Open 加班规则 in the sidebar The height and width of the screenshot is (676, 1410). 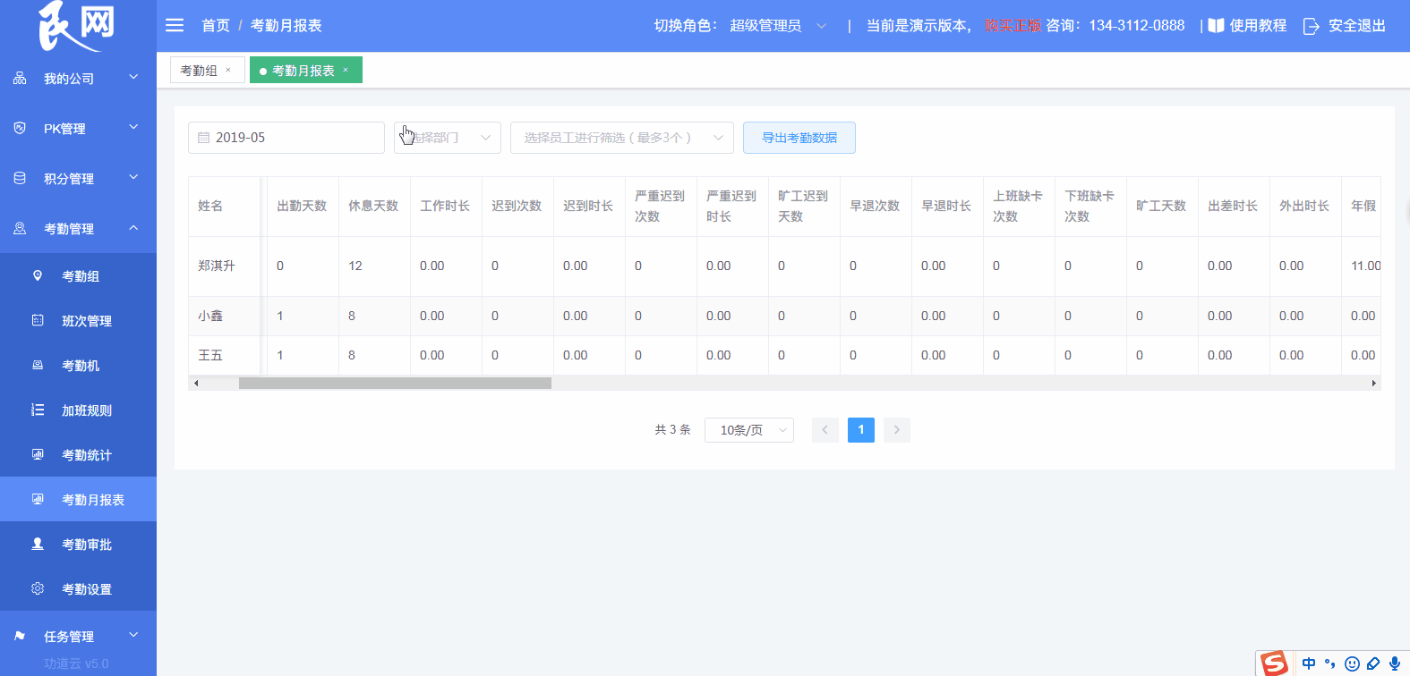coord(78,410)
